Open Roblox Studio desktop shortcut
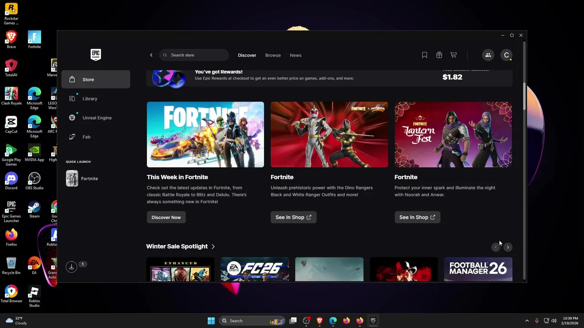 click(x=34, y=296)
